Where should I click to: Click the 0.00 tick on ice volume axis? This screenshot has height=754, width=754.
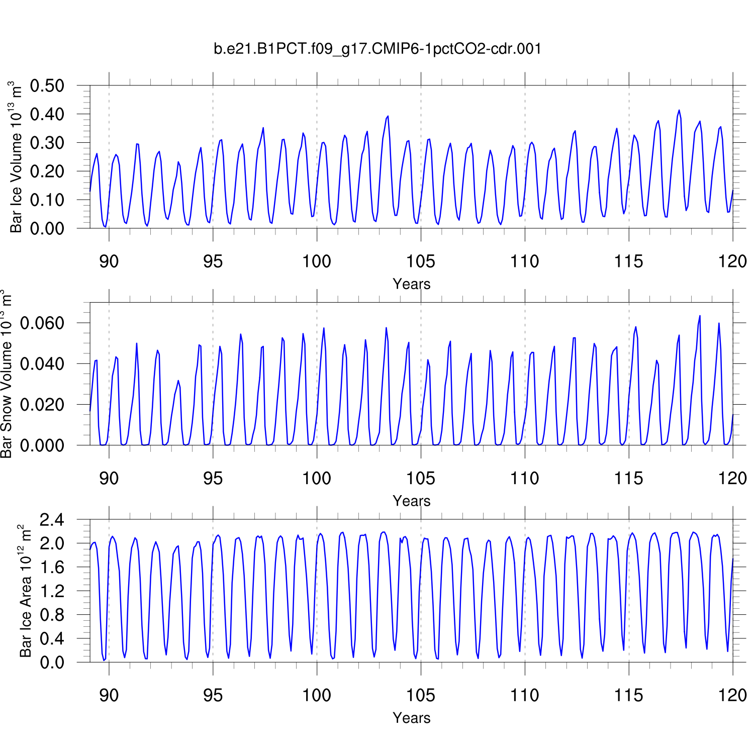(x=47, y=229)
